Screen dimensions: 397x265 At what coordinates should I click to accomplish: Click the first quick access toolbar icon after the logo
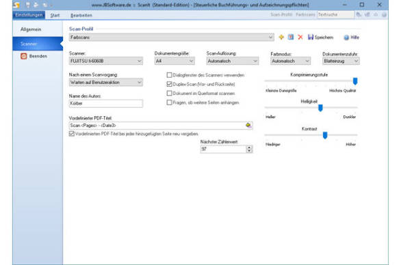(28, 5)
